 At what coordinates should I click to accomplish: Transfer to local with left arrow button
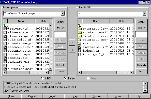pyautogui.click(x=72, y=42)
